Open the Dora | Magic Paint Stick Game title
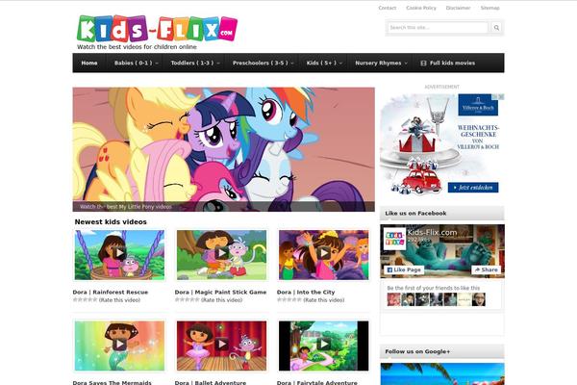Viewport: 577px width, 385px height. point(220,293)
